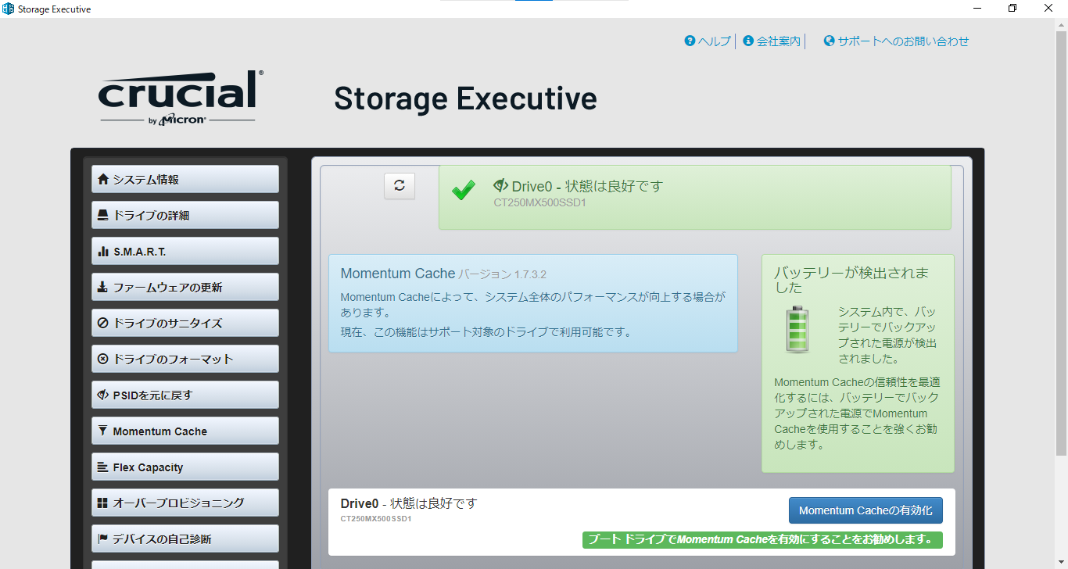Click the Storage Executive app icon in title bar
The image size is (1068, 569).
pyautogui.click(x=9, y=9)
